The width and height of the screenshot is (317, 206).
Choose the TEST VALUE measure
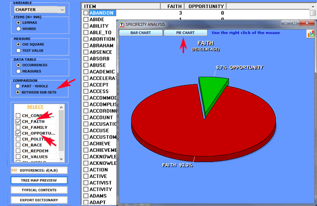pos(19,51)
